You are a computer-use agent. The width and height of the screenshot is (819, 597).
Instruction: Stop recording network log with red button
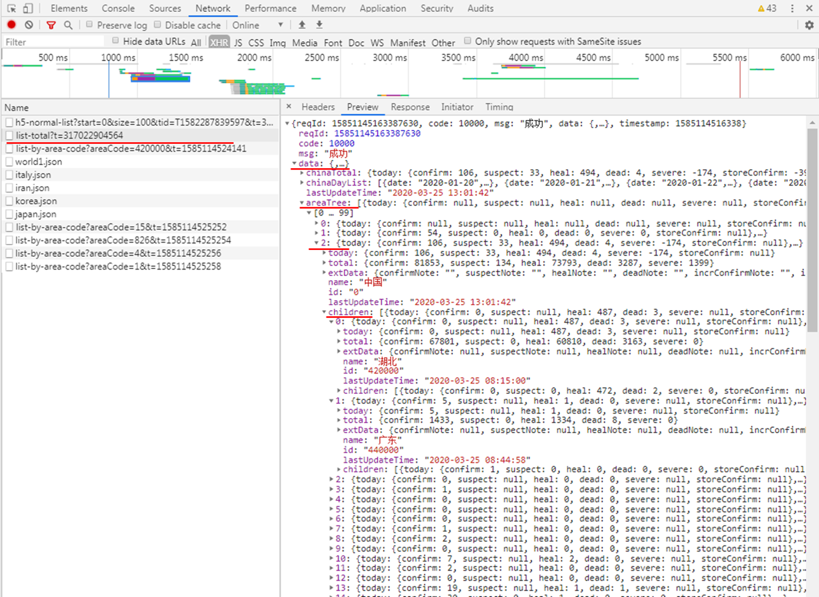12,25
